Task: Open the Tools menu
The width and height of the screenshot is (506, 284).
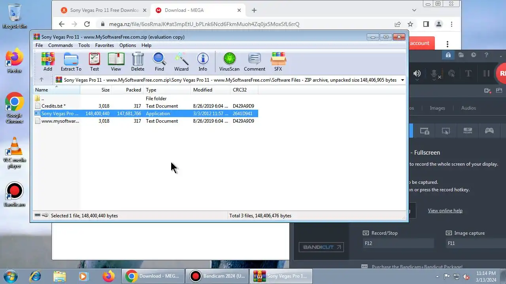Action: (84, 45)
